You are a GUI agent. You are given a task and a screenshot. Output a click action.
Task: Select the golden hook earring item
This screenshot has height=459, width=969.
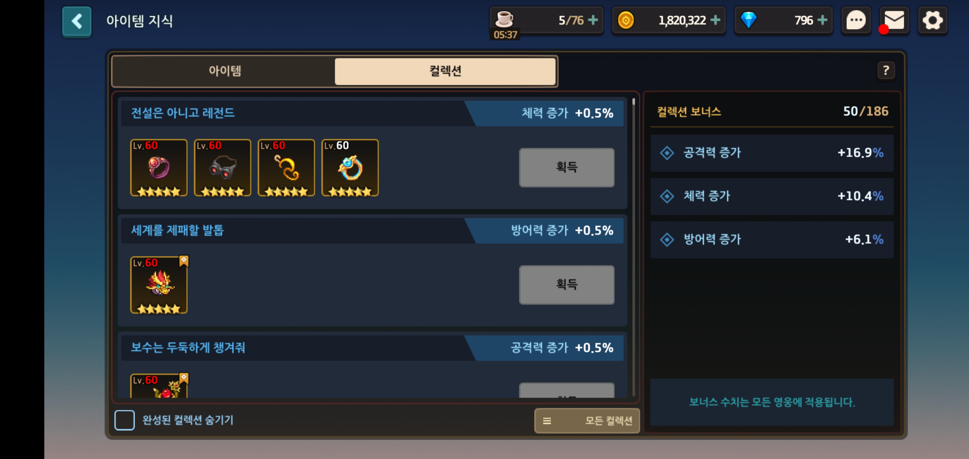click(x=286, y=168)
